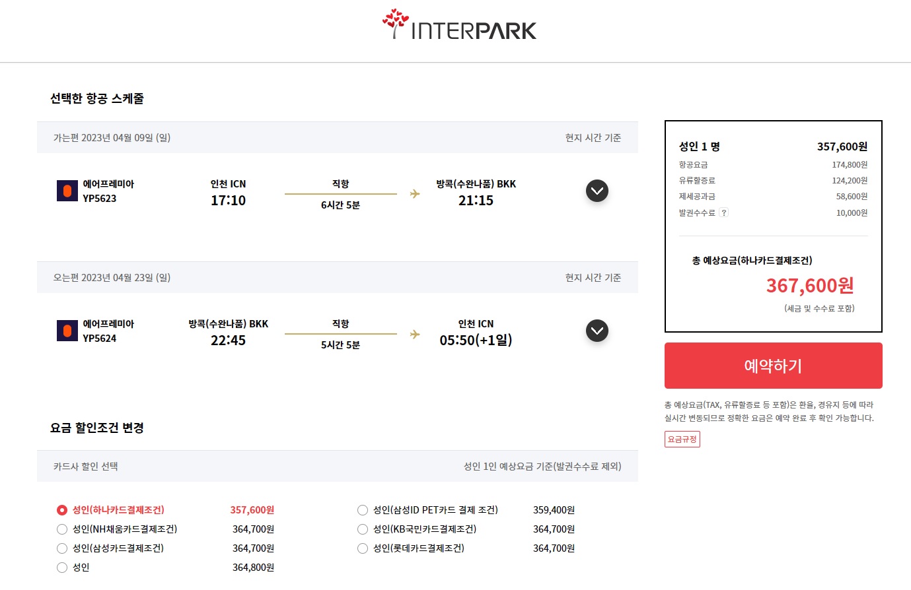The height and width of the screenshot is (590, 911).
Task: Click the 제세공과금 58,600원 amount
Action: coord(852,197)
